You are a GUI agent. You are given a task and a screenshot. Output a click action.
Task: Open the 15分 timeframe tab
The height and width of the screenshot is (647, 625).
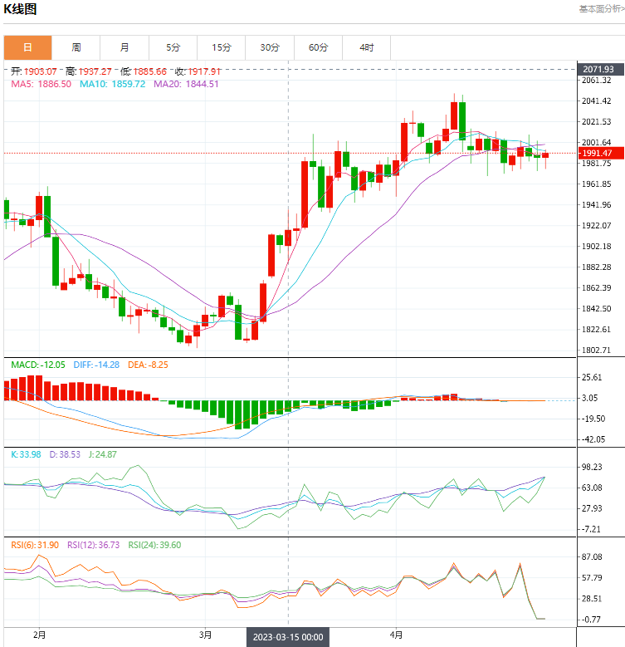point(222,47)
